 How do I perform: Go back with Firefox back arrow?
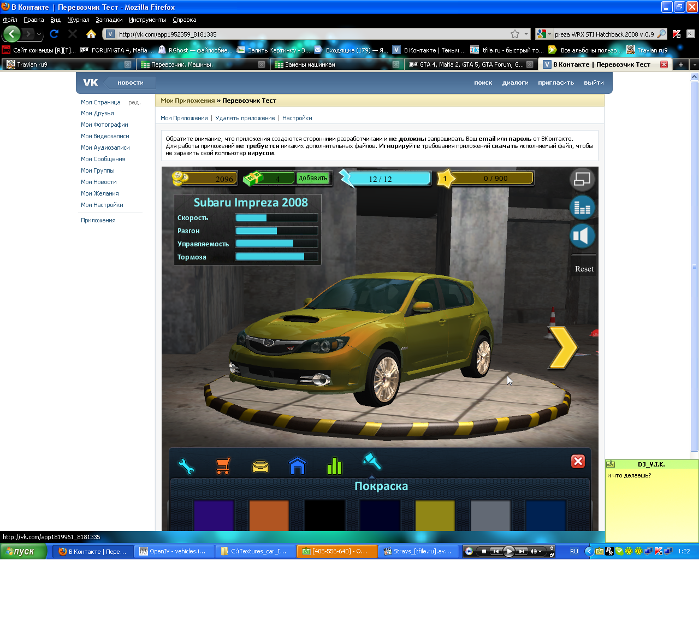point(12,34)
